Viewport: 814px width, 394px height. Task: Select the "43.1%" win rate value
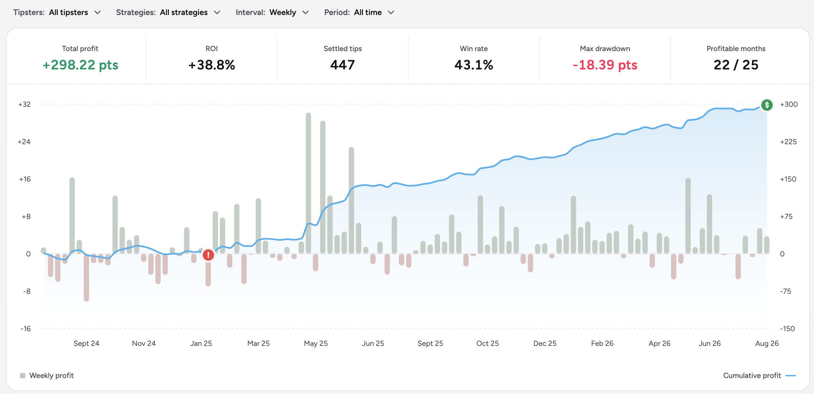474,65
